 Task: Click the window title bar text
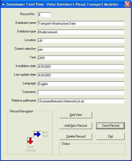(x=62, y=4)
